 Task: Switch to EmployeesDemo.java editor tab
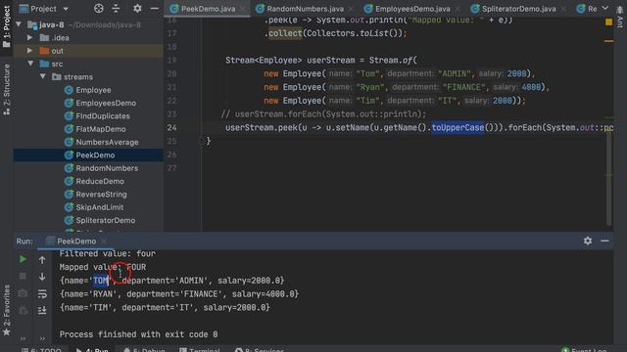click(411, 9)
